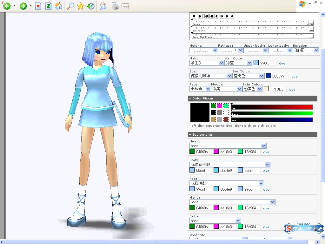Pick the tan square in Color Picker
Viewport: 325px width, 244px height.
[x=213, y=119]
